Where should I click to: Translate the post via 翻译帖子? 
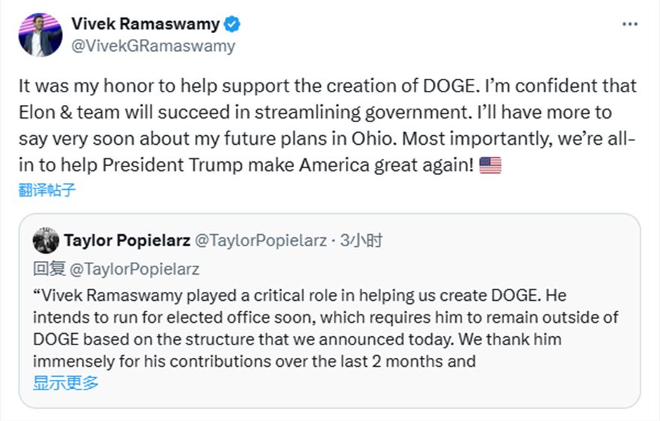[x=47, y=190]
